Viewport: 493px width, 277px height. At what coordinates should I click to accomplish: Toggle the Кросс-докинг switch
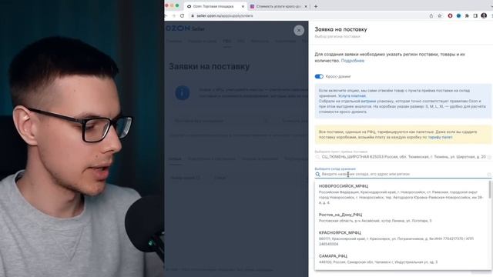(x=319, y=76)
